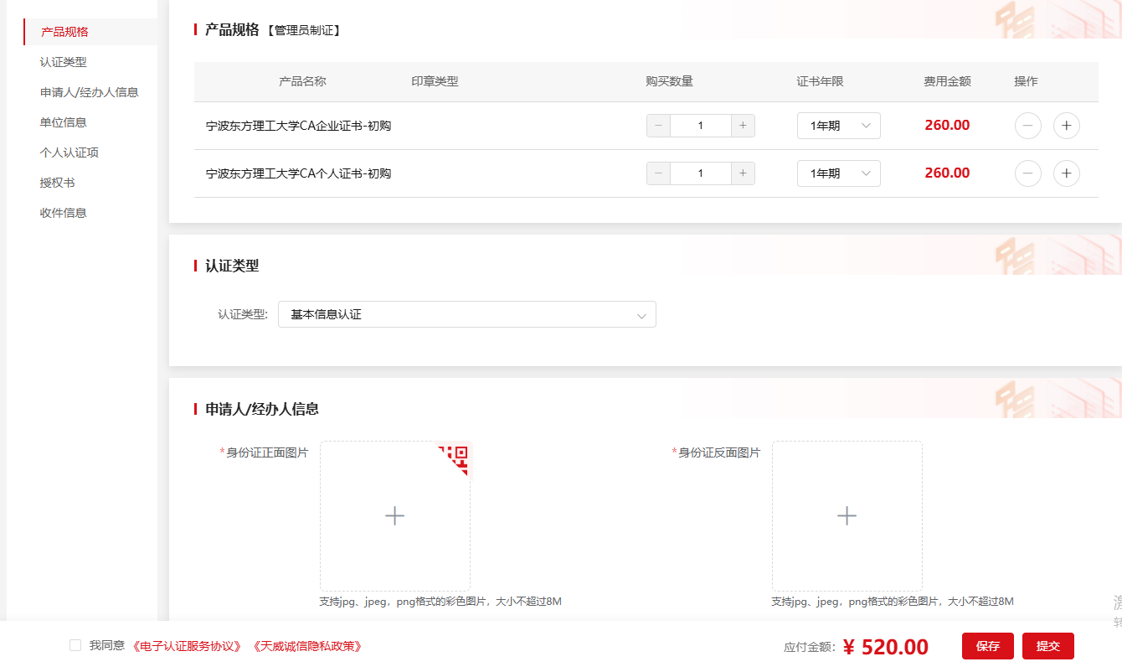The height and width of the screenshot is (672, 1122).
Task: Upload the ID card back image
Action: click(847, 516)
